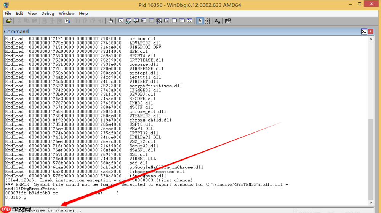
Task: Open the Disassembly window toolbar icon
Action: pos(167,21)
